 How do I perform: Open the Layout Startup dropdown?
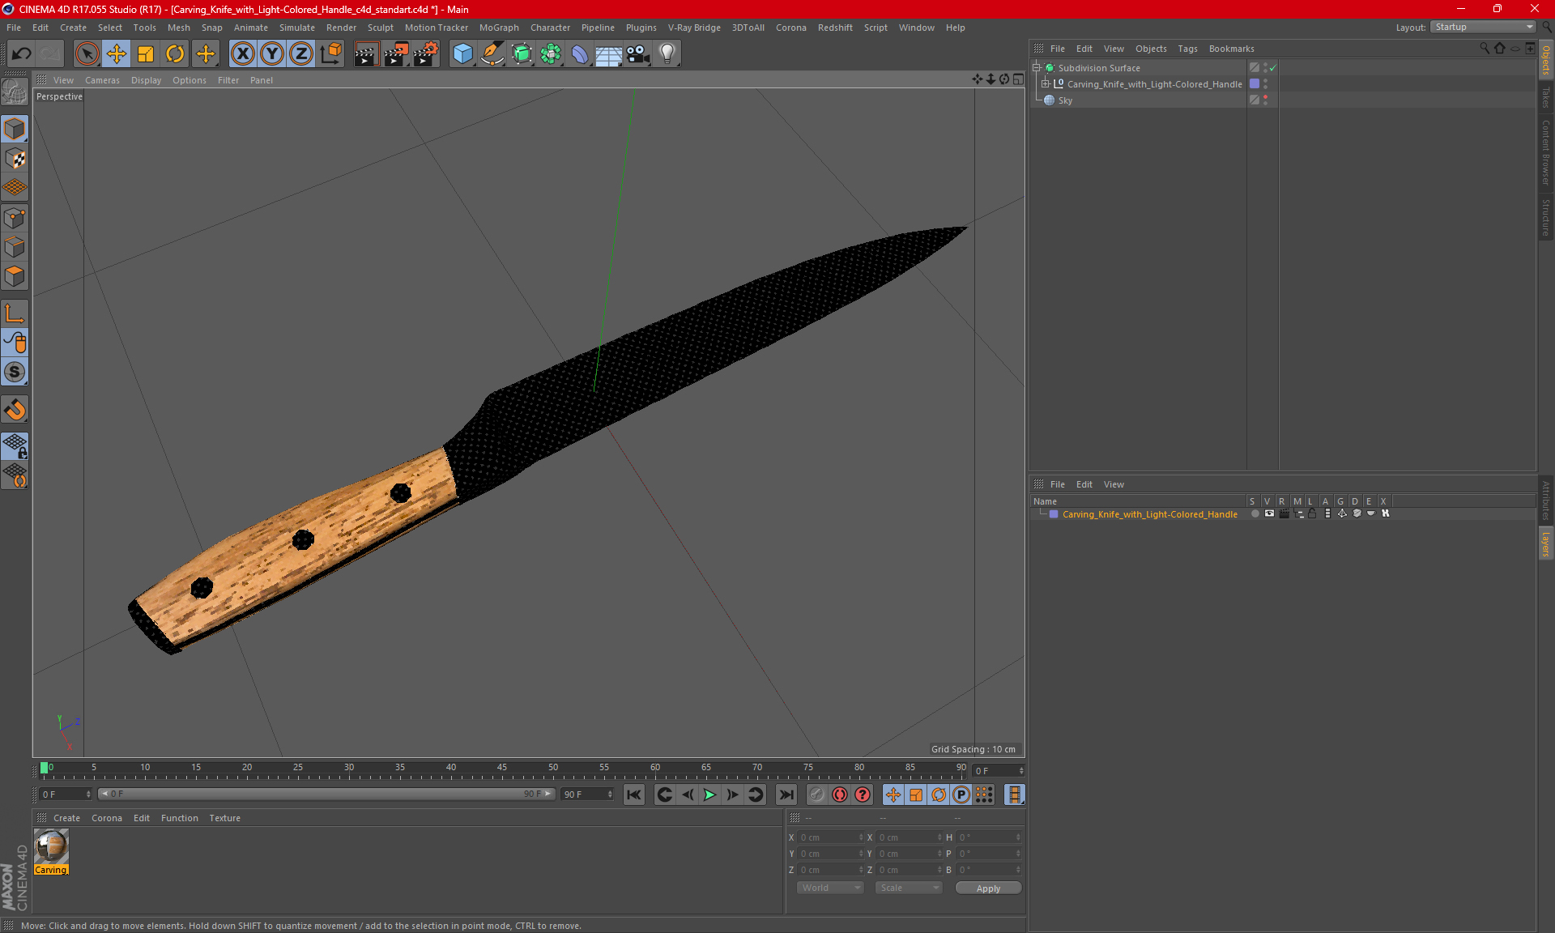pos(1483,27)
